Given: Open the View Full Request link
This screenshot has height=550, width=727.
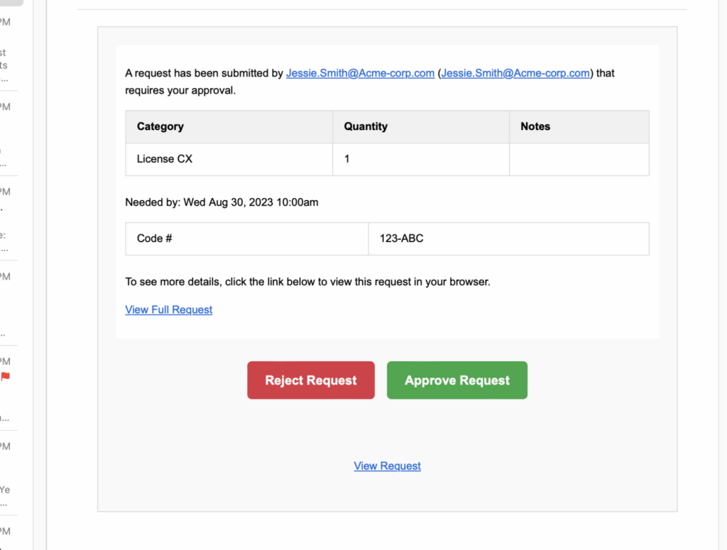Looking at the screenshot, I should (x=168, y=309).
